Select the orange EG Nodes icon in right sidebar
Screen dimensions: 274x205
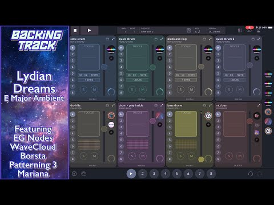(268, 112)
